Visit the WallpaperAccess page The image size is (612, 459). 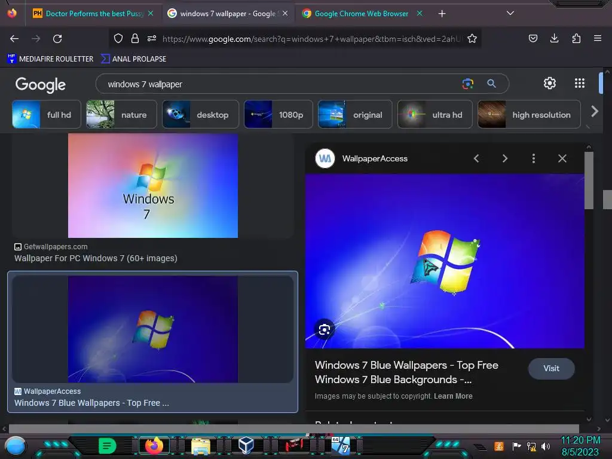tap(551, 368)
